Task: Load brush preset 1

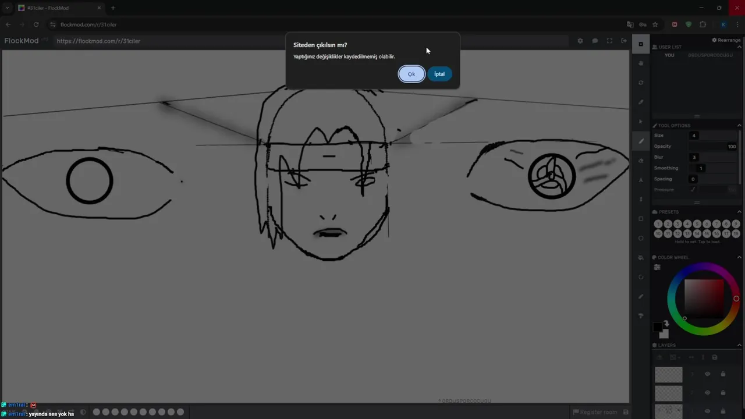Action: point(658,224)
